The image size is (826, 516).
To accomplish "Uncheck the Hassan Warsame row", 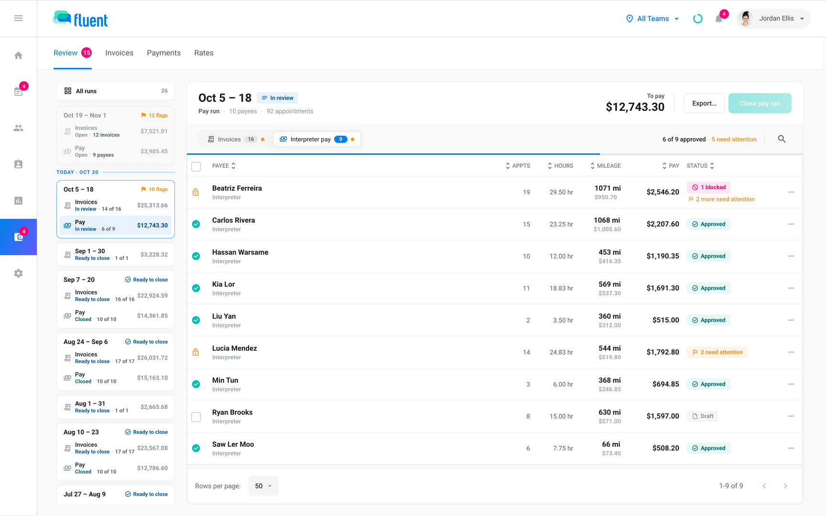I will tap(196, 256).
